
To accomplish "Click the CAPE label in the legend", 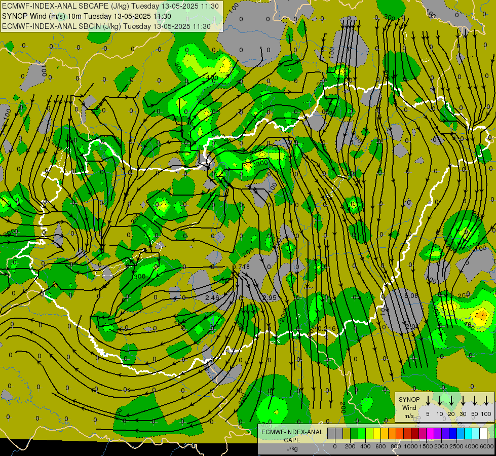I will tap(292, 440).
